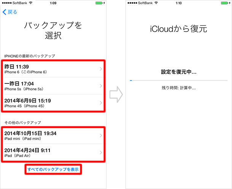Image resolution: width=232 pixels, height=189 pixels.
Task: Click the 1:10 clock on right screen
Action: [179, 3]
